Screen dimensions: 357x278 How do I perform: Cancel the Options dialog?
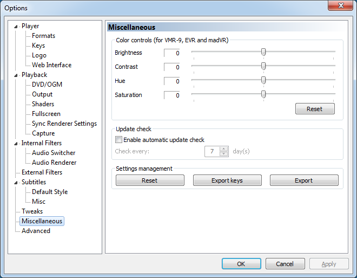pyautogui.click(x=285, y=264)
